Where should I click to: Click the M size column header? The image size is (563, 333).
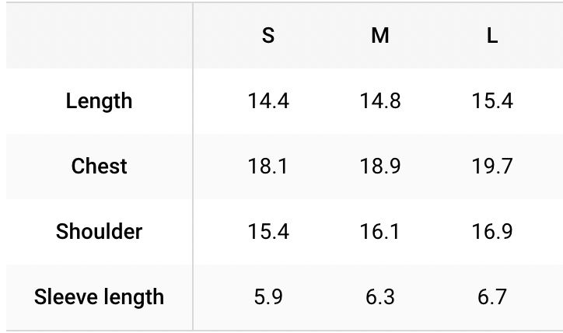(380, 37)
